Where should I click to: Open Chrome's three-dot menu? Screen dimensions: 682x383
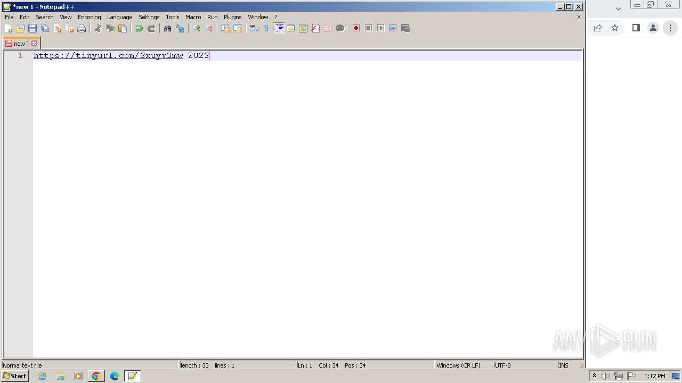click(x=671, y=28)
